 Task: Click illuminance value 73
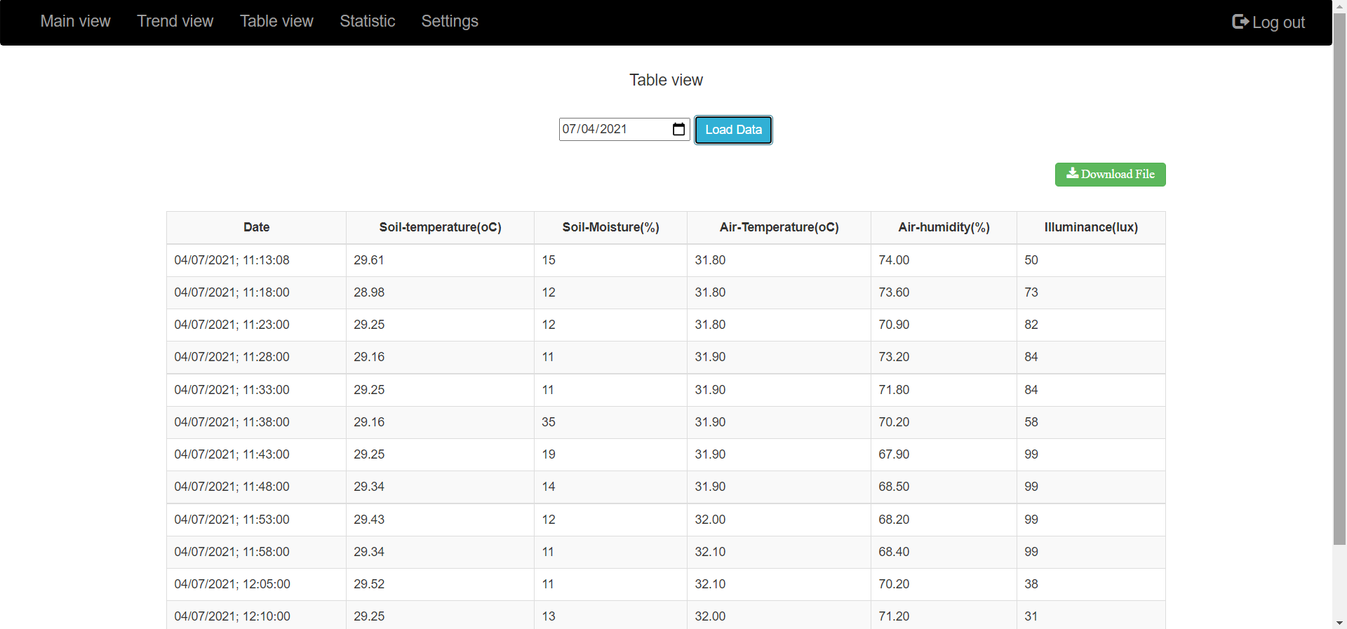[1031, 292]
